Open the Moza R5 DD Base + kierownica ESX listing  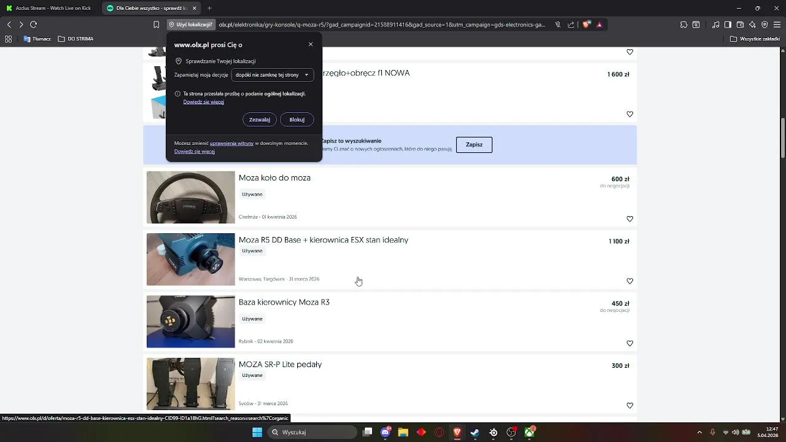coord(324,240)
